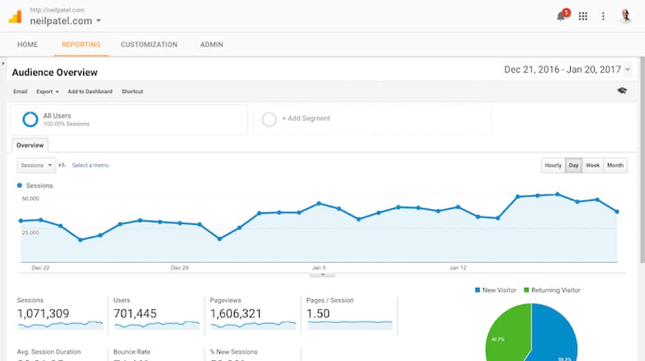Click the http://neilpatel.com URL text
Screen dimensions: 645x361
[x=57, y=10]
